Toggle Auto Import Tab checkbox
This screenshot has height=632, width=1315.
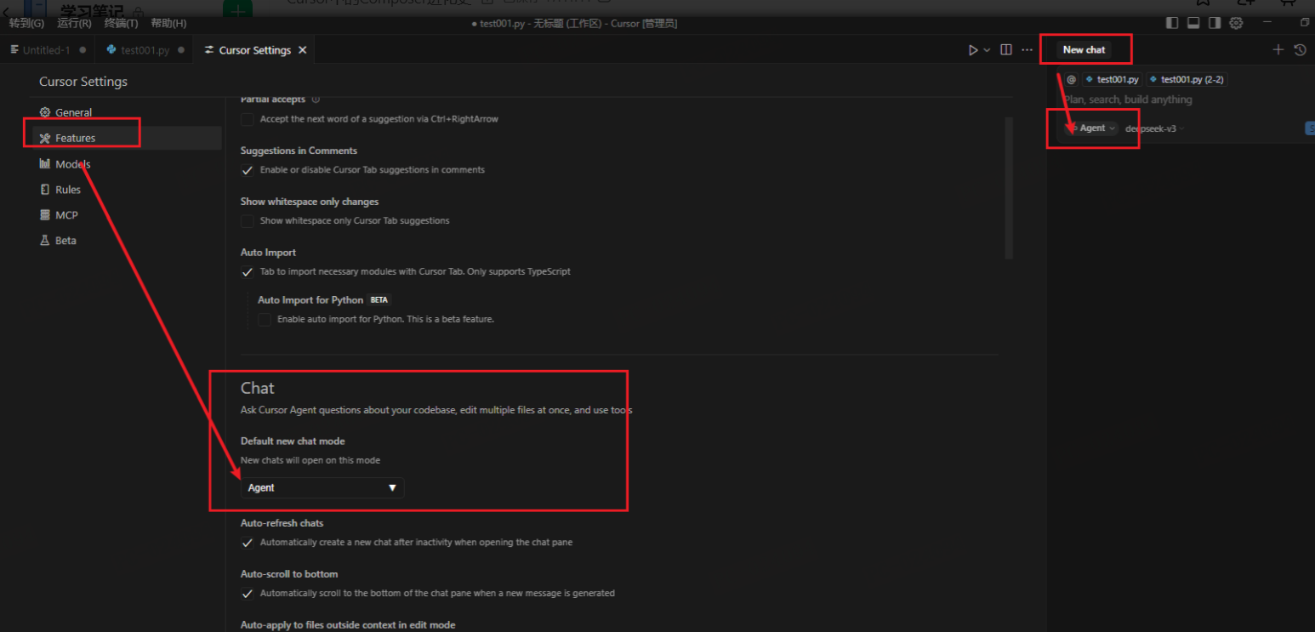coord(248,272)
